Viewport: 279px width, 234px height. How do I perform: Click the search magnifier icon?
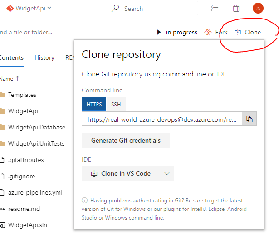(115, 8)
